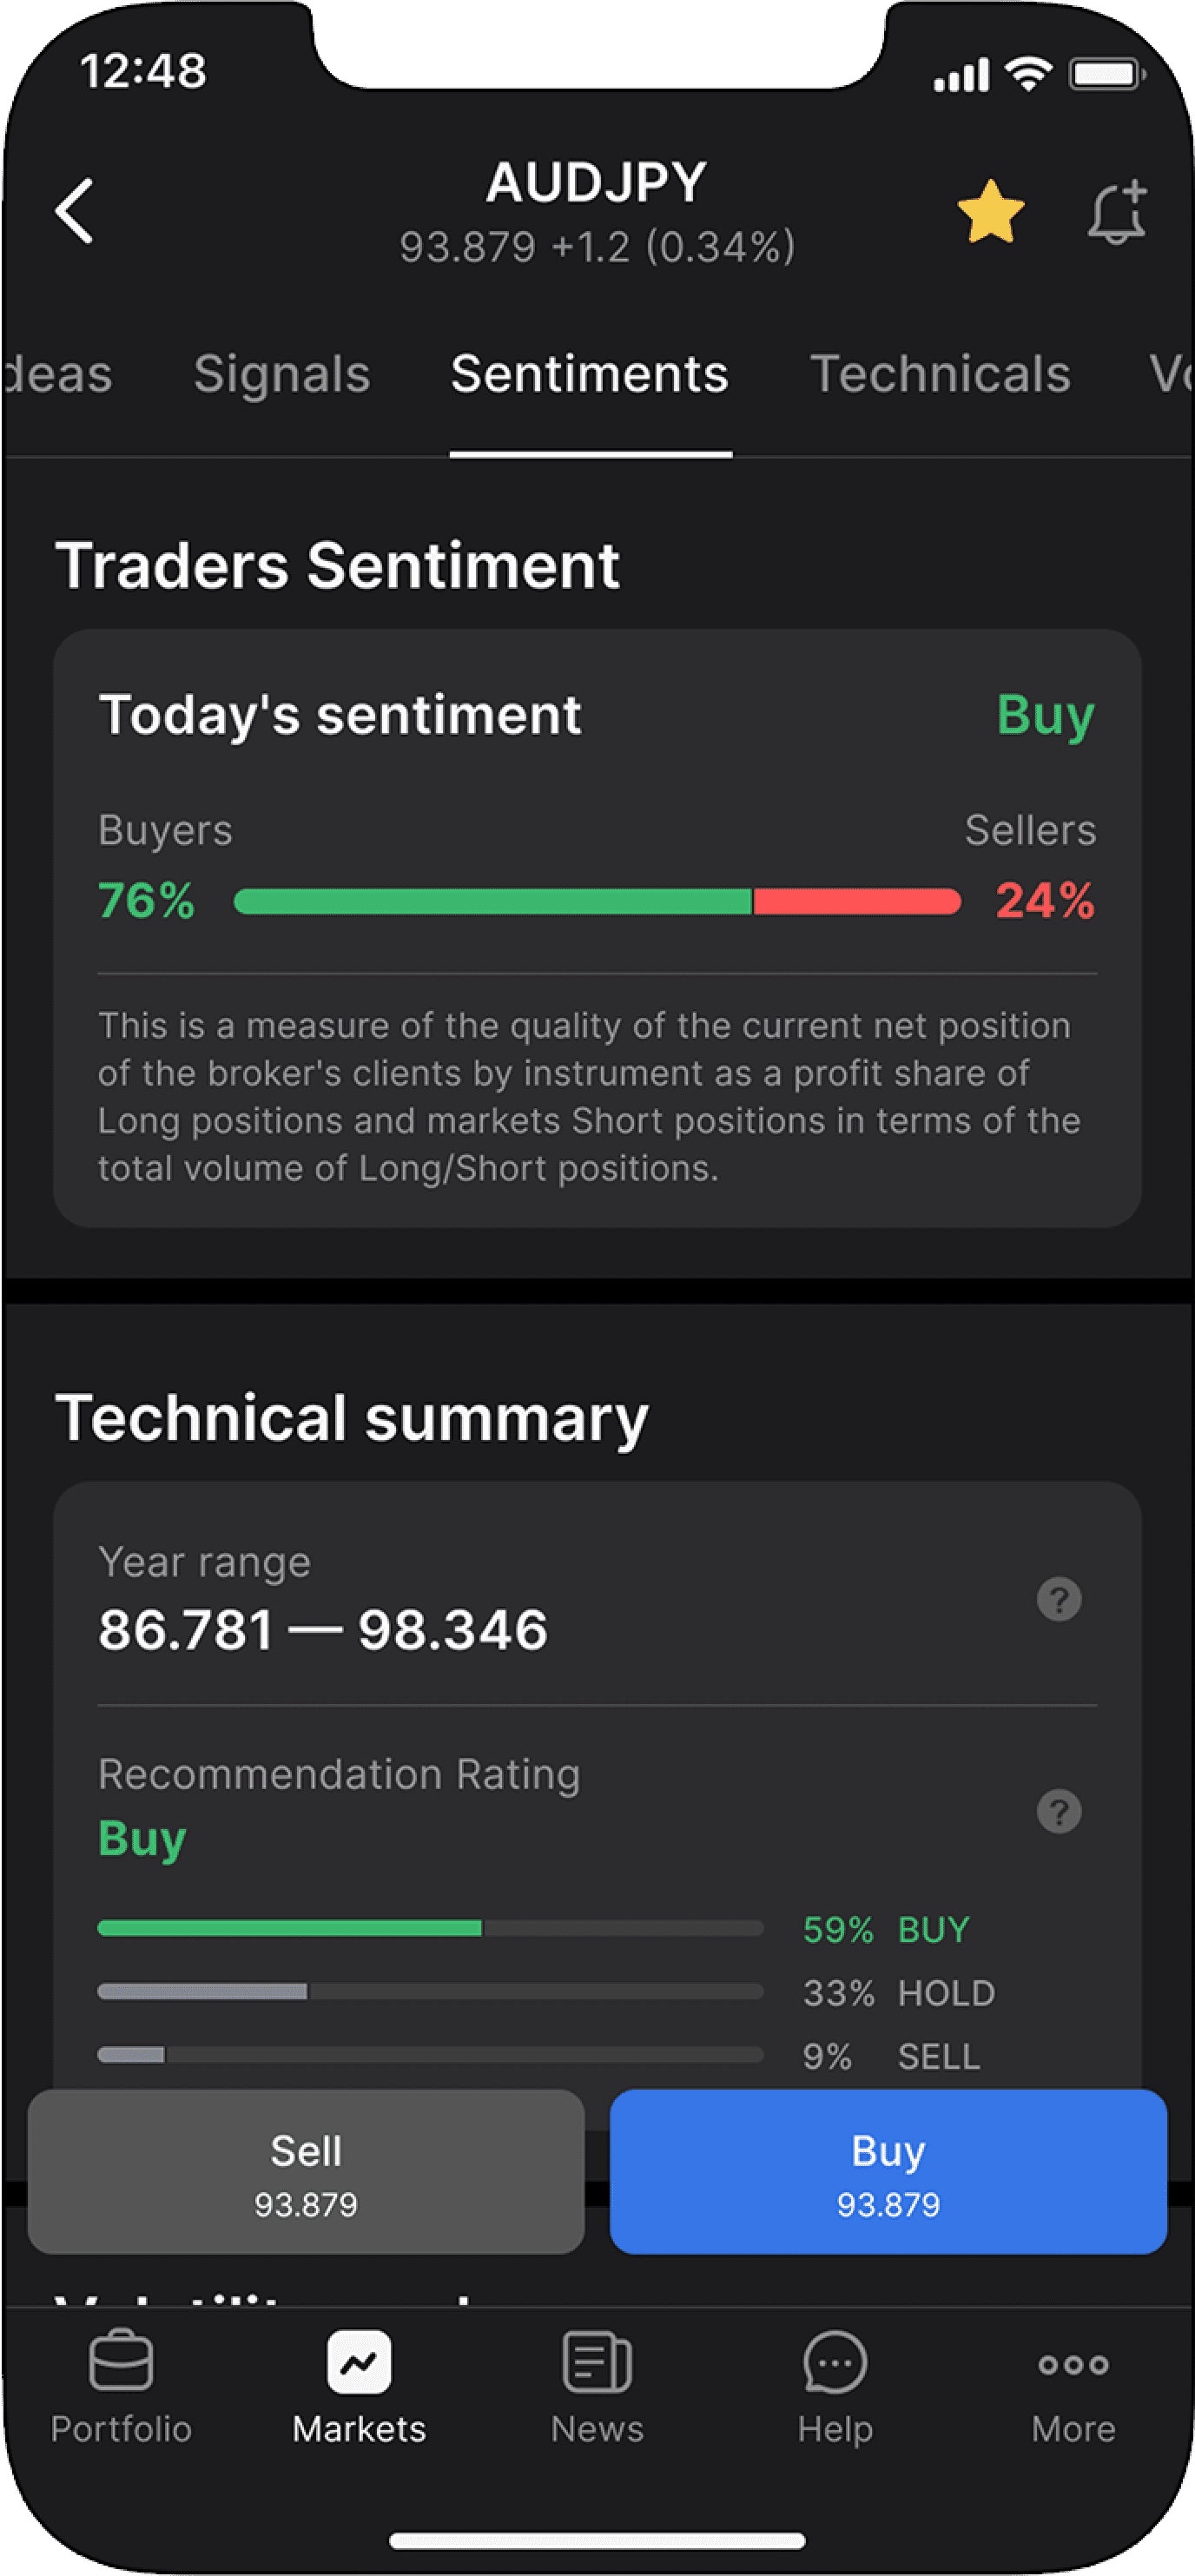This screenshot has height=2576, width=1195.
Task: Toggle the yellow favorite star
Action: [x=990, y=212]
